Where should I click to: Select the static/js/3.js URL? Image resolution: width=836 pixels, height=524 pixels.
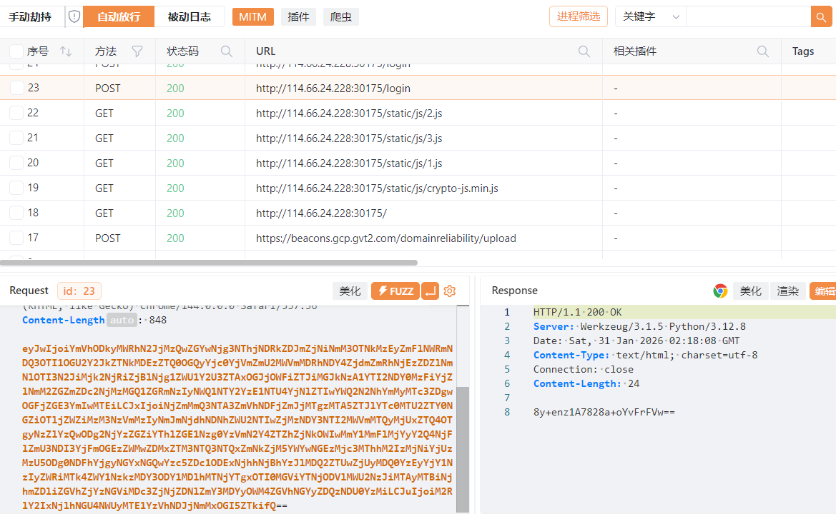(x=349, y=138)
